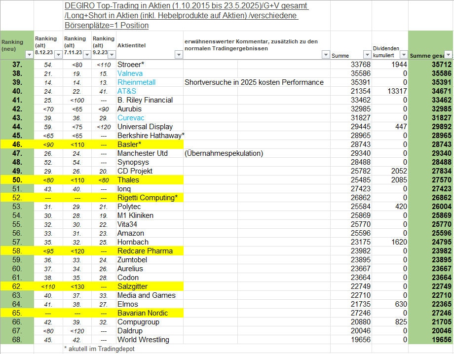
Task: Click the B. Riley Financial cell
Action: coord(150,100)
